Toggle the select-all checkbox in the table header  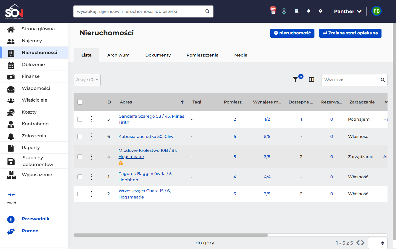80,102
